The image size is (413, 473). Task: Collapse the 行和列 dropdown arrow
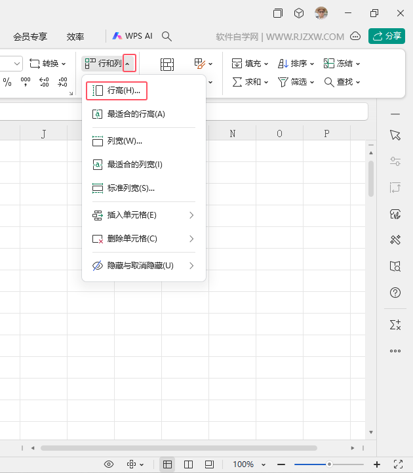129,64
